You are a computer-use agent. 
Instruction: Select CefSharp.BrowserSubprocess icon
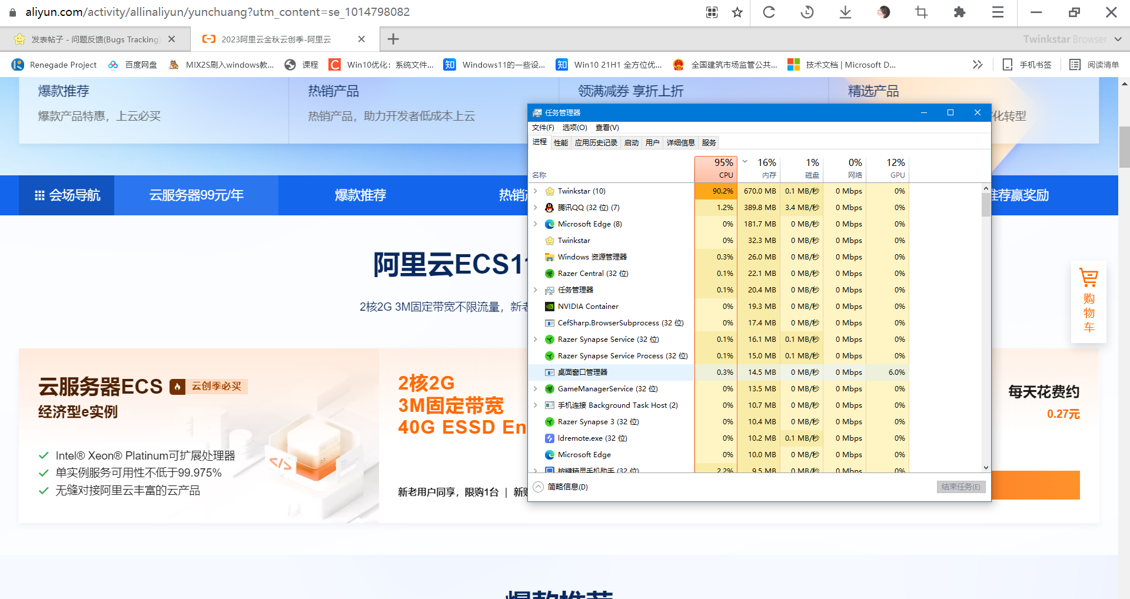pyautogui.click(x=550, y=323)
